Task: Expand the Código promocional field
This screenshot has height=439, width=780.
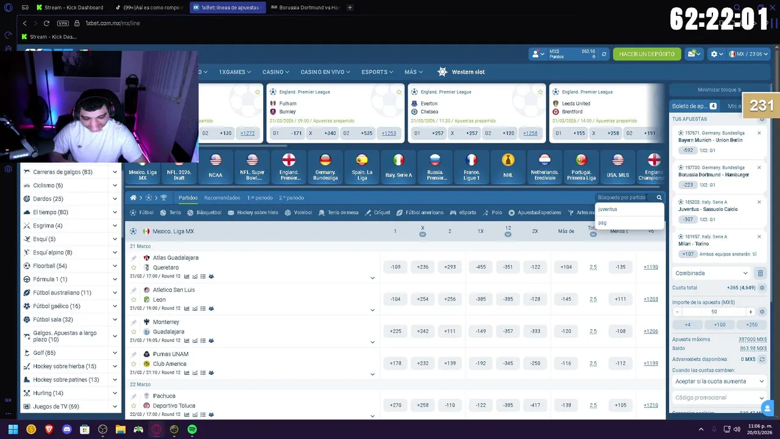Action: (719, 398)
